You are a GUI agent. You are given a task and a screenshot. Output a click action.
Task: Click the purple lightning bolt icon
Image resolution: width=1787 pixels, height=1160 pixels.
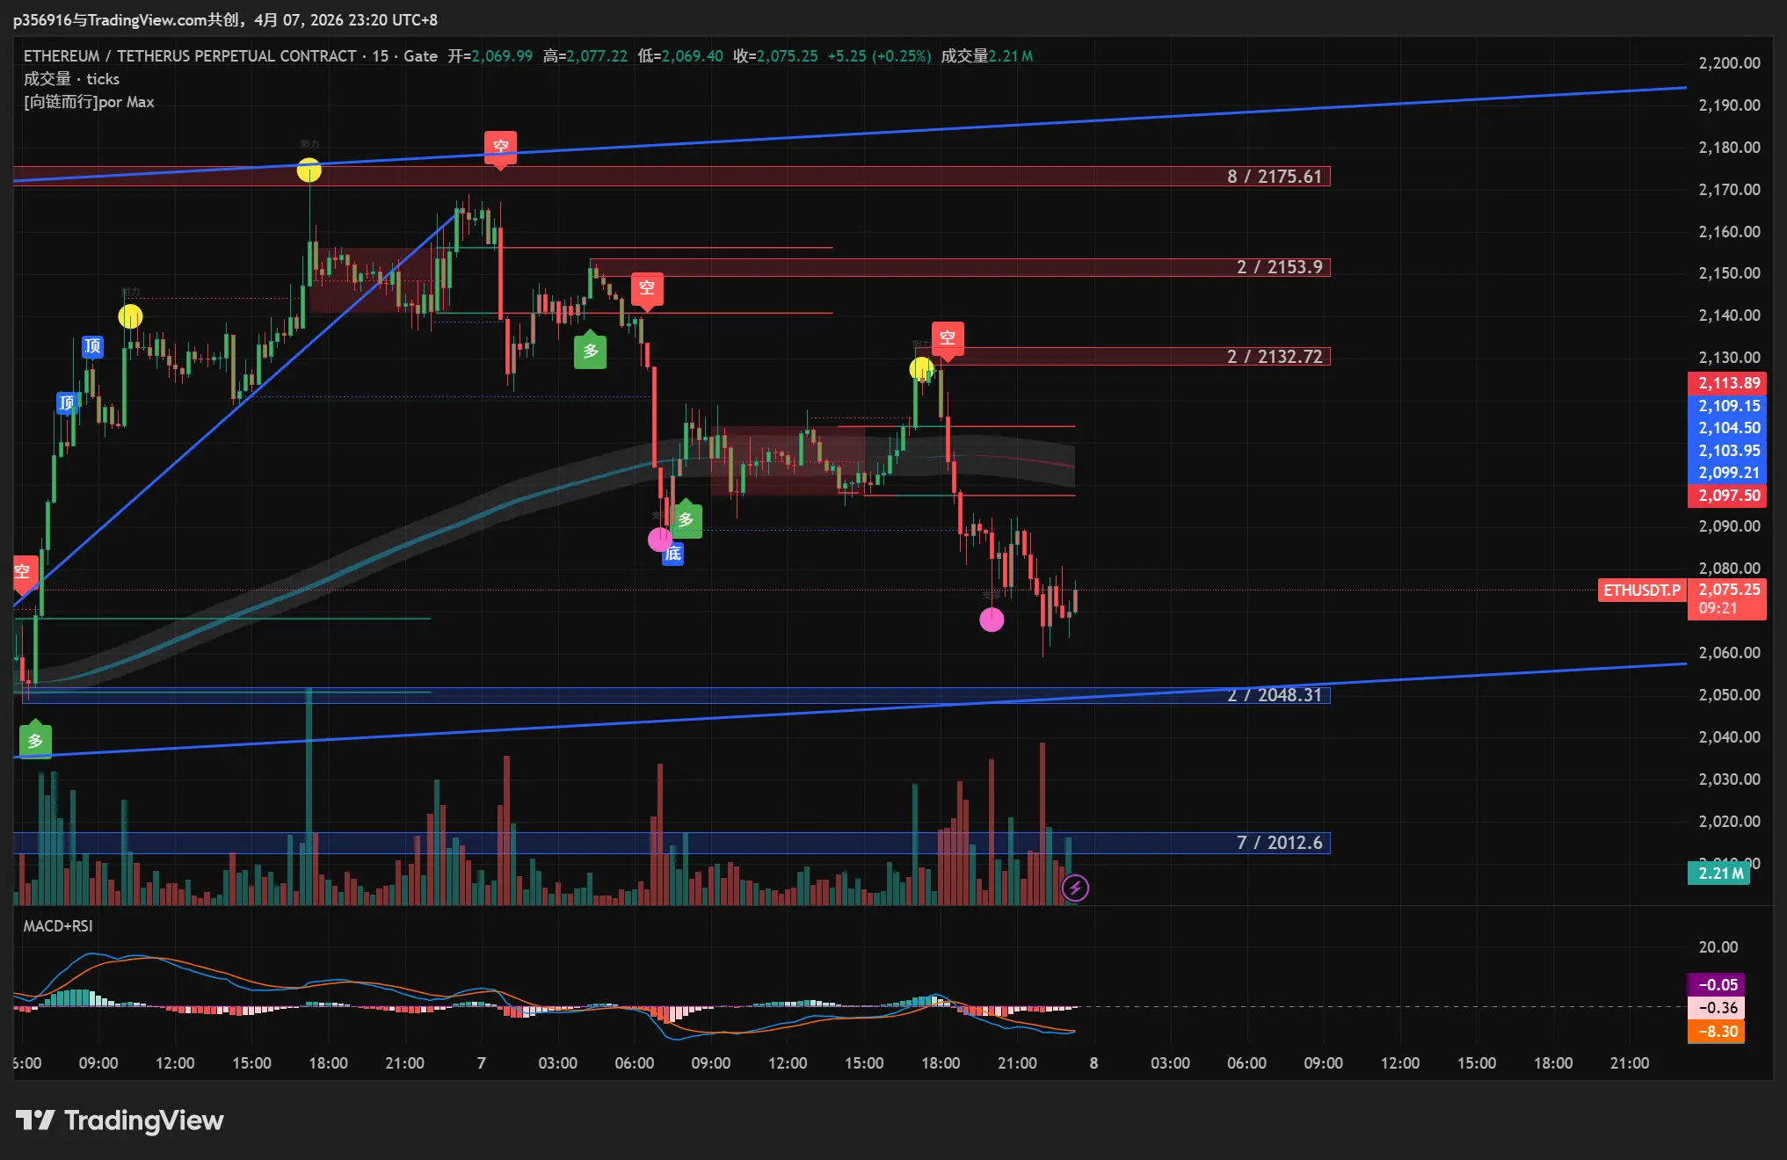[1075, 888]
